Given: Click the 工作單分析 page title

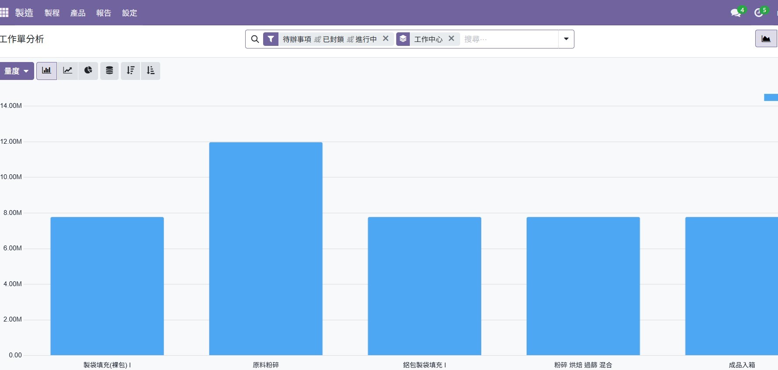Looking at the screenshot, I should coord(22,39).
